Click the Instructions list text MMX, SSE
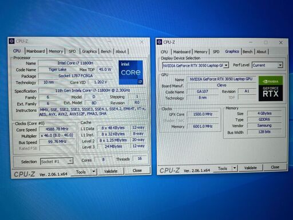This screenshot has width=293, height=220. (x=92, y=112)
